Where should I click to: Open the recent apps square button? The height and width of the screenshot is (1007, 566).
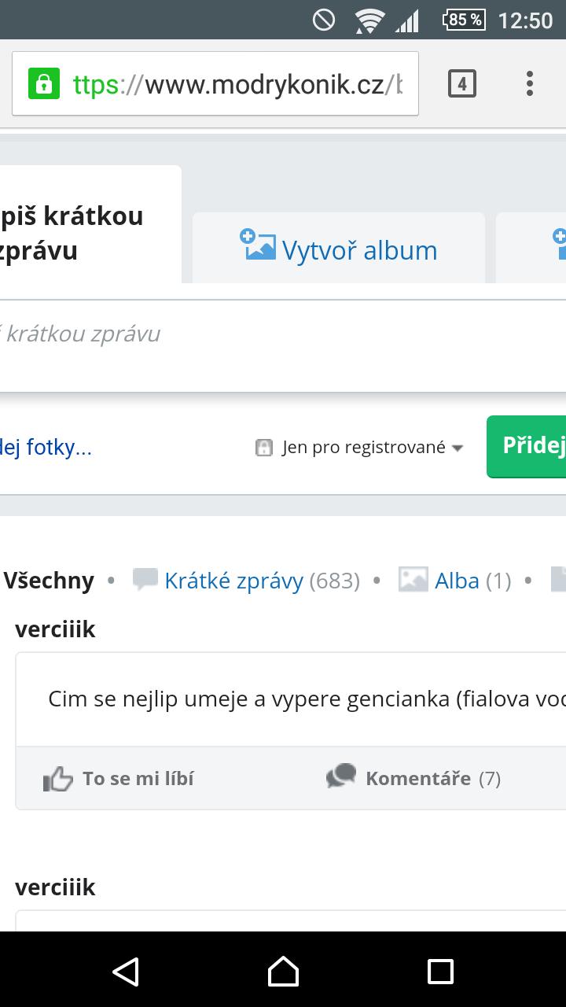(440, 972)
